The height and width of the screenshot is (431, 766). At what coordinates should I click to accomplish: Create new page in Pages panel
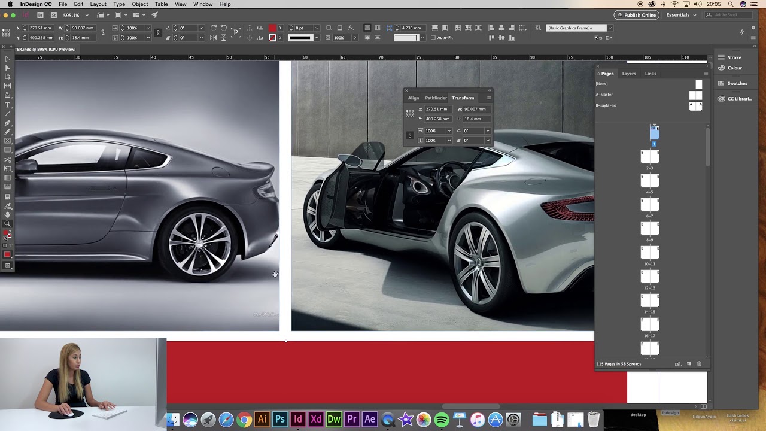pos(689,364)
